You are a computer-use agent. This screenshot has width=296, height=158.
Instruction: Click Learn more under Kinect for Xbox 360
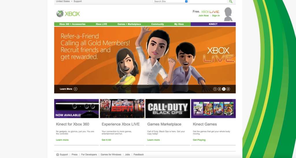[62, 140]
